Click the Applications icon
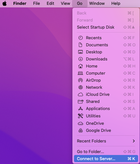The width and height of the screenshot is (140, 164). 80,109
